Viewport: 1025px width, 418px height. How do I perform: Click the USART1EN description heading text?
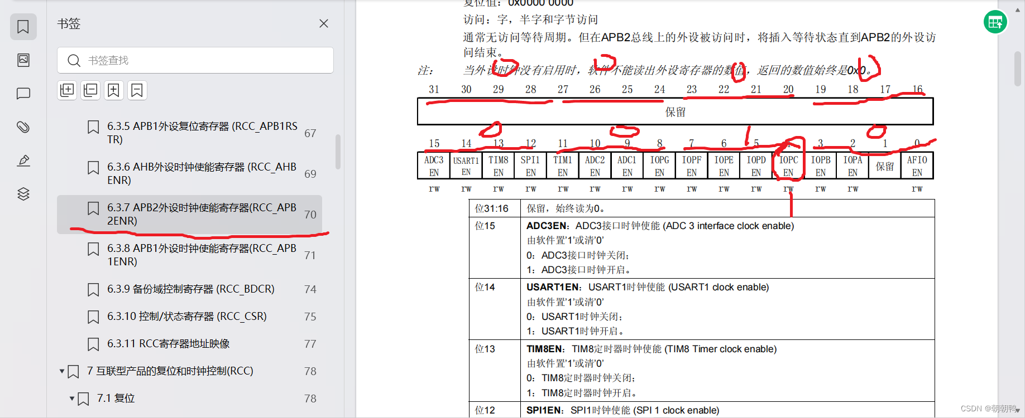[648, 287]
